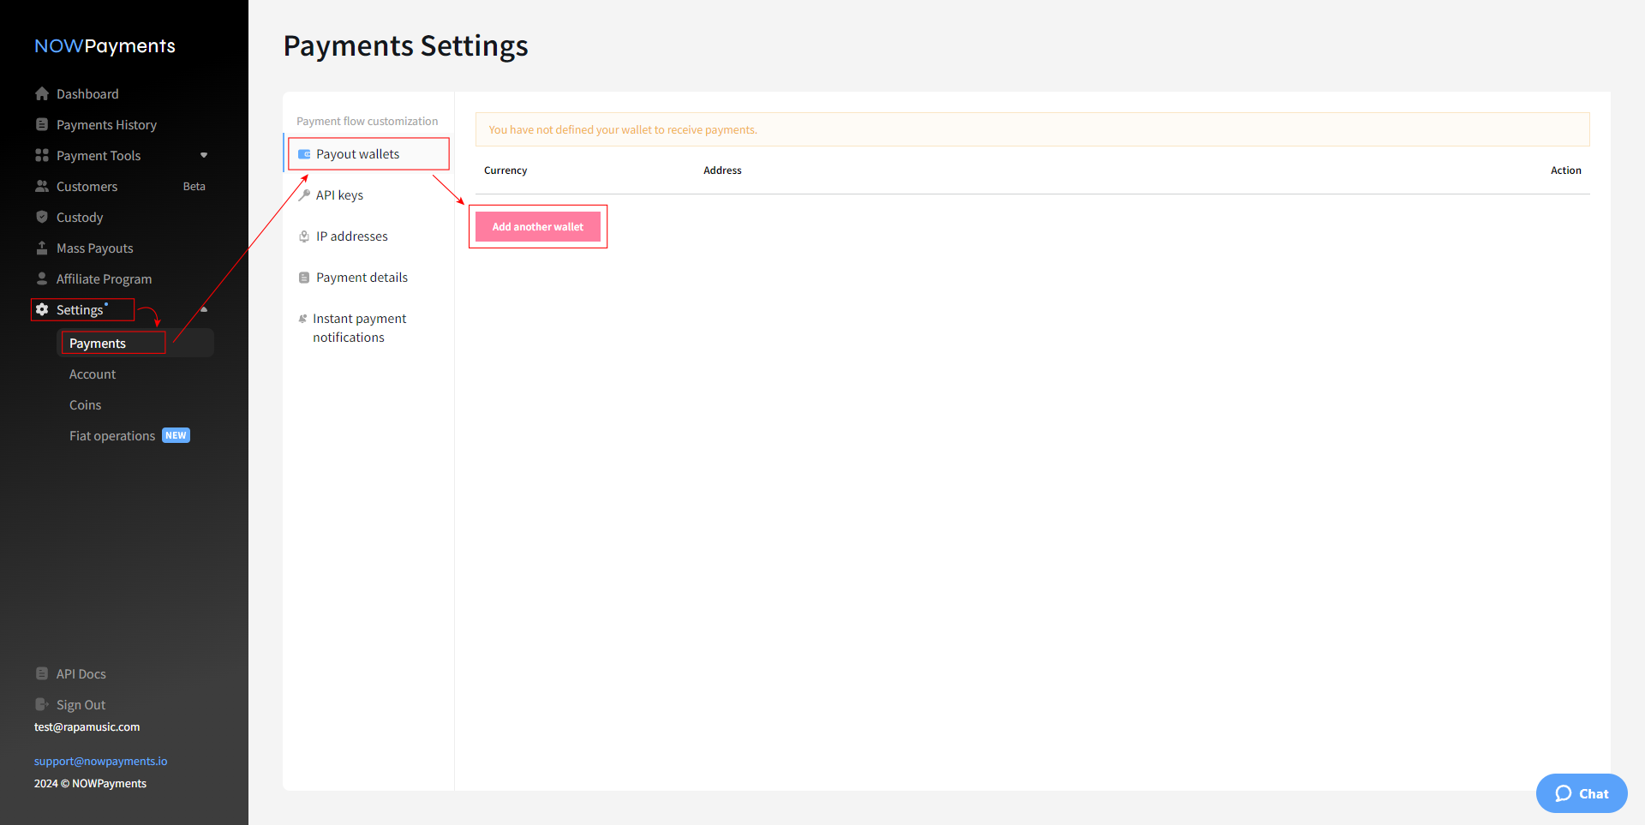Image resolution: width=1645 pixels, height=825 pixels.
Task: Click the API keys key icon
Action: [304, 194]
